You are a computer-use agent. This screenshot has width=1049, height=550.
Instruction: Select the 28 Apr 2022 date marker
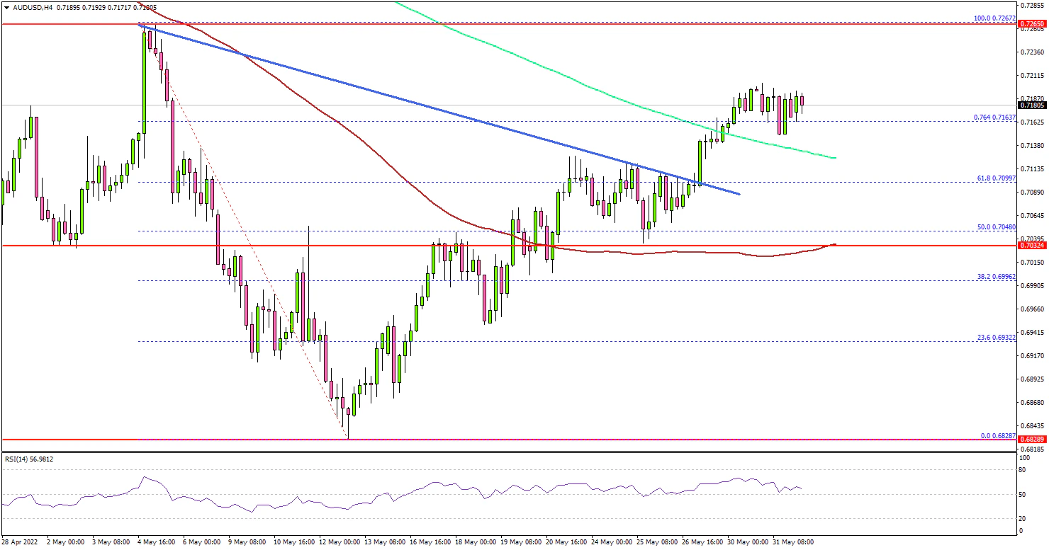[x=21, y=542]
